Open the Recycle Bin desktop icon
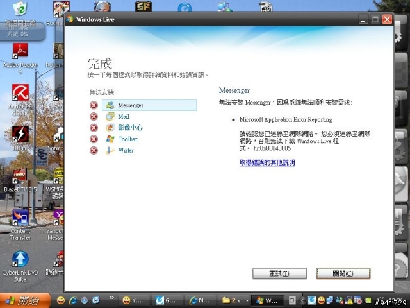 20,12
